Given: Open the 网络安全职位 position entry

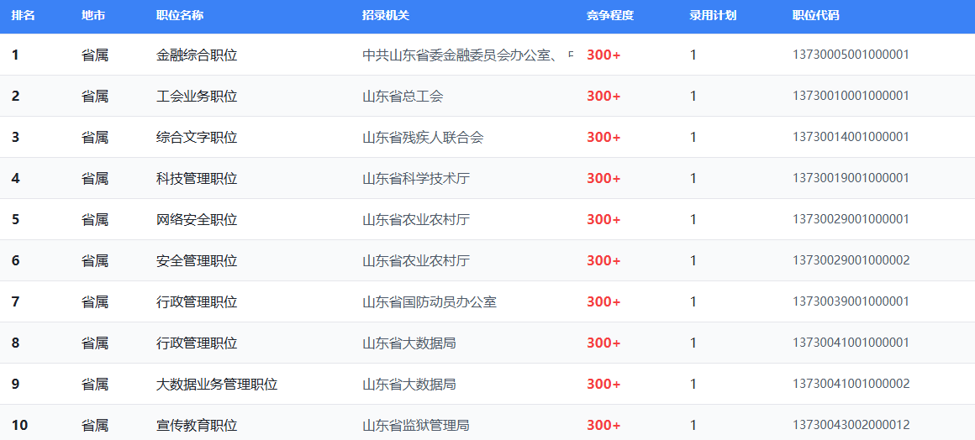Looking at the screenshot, I should click(197, 220).
